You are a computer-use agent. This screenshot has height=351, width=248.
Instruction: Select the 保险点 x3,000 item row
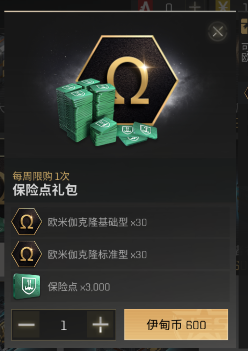tap(120, 287)
